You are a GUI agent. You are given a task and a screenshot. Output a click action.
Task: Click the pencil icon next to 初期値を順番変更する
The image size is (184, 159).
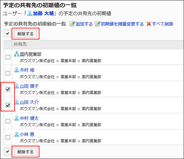pyautogui.click(x=97, y=24)
